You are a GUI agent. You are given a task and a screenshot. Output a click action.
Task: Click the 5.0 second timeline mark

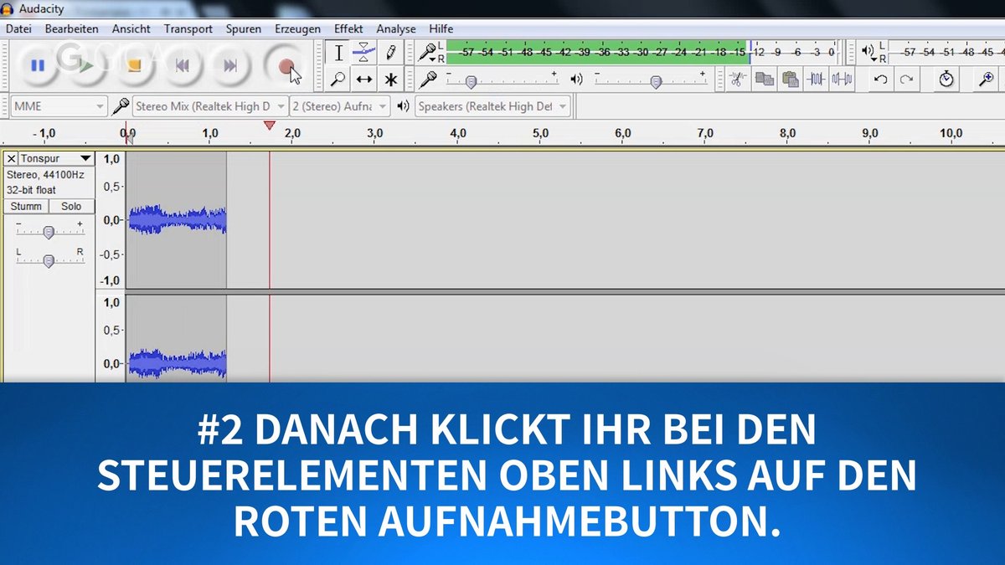click(540, 132)
